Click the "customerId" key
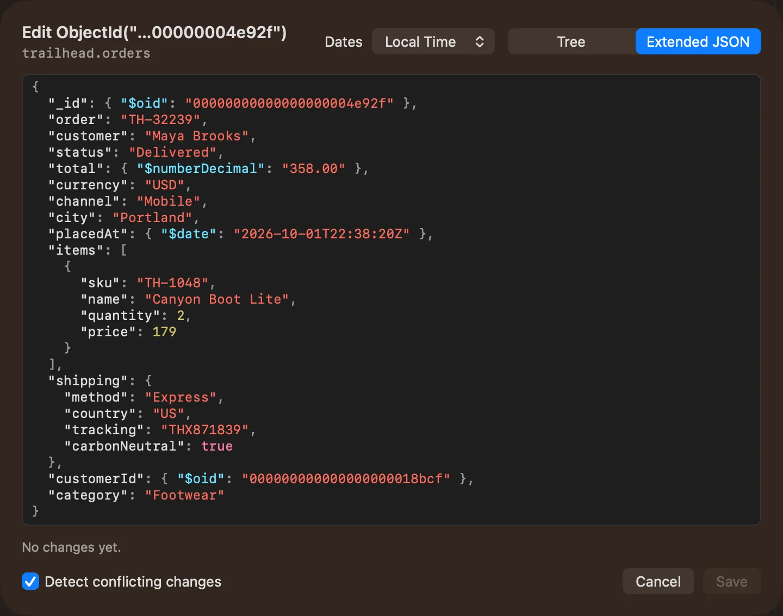The height and width of the screenshot is (616, 783). click(x=96, y=479)
